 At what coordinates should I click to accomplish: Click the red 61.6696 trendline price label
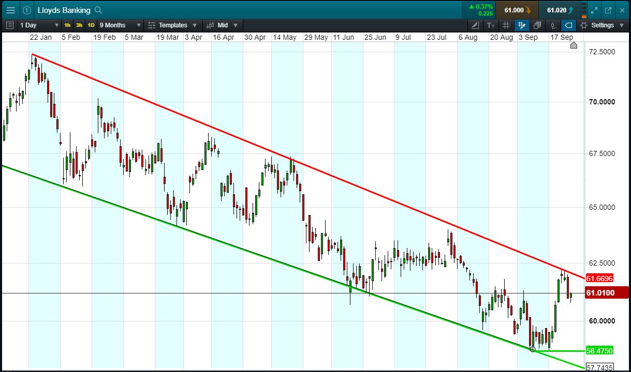click(x=599, y=278)
